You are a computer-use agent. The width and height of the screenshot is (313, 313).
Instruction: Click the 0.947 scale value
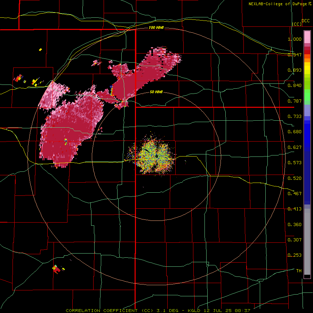(295, 55)
